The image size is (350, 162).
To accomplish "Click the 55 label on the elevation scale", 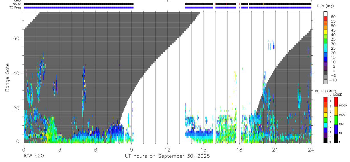I will click(333, 21).
